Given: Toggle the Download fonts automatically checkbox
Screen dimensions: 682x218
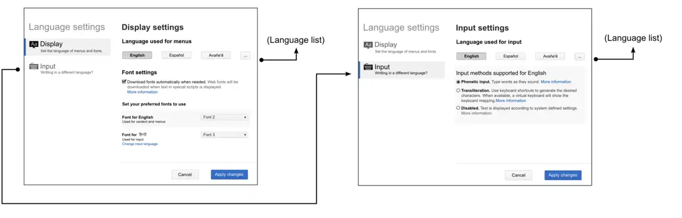Looking at the screenshot, I should point(124,82).
